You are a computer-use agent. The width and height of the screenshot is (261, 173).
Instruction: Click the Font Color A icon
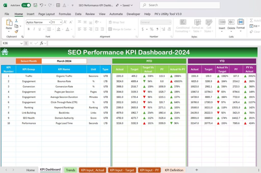pos(67,29)
